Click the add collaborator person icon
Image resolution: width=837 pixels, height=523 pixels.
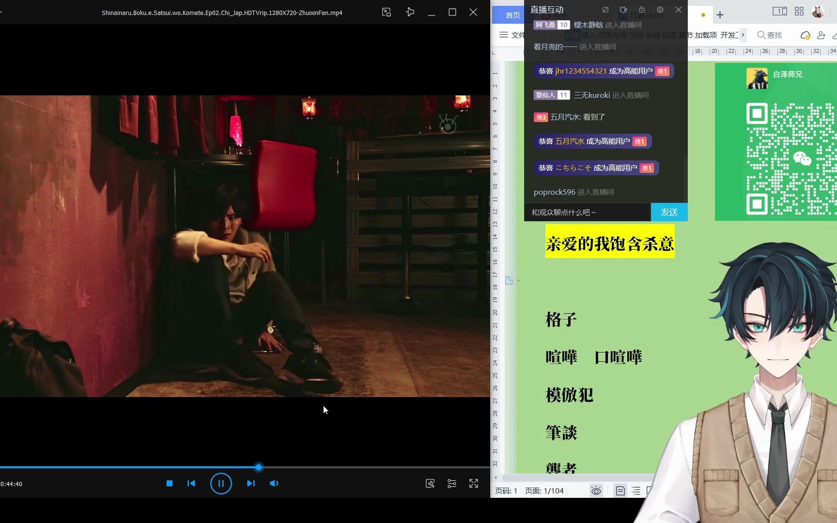tap(821, 35)
